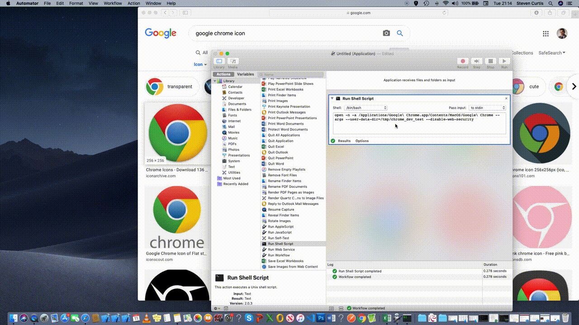This screenshot has width=579, height=325.
Task: Click the 'cute' suggestion chip
Action: click(527, 87)
